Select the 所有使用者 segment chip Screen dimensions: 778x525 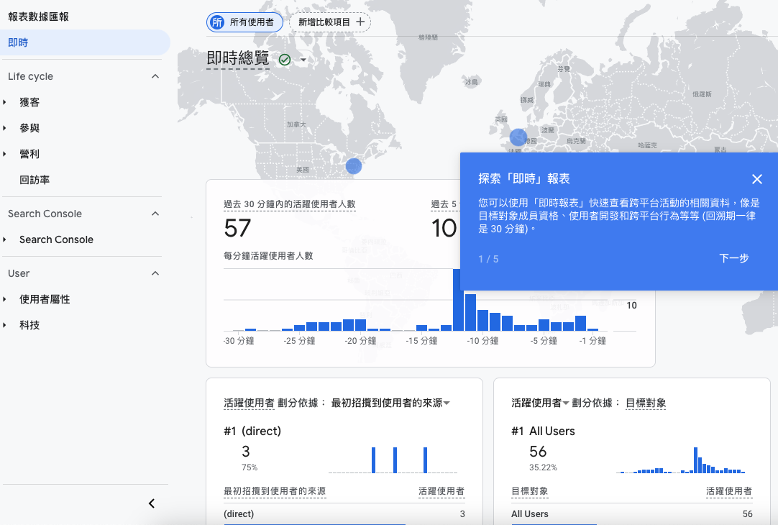244,22
